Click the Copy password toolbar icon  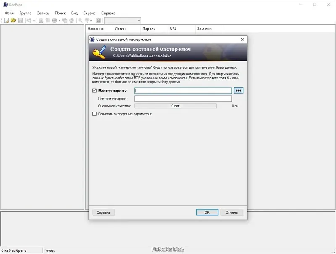coord(48,21)
